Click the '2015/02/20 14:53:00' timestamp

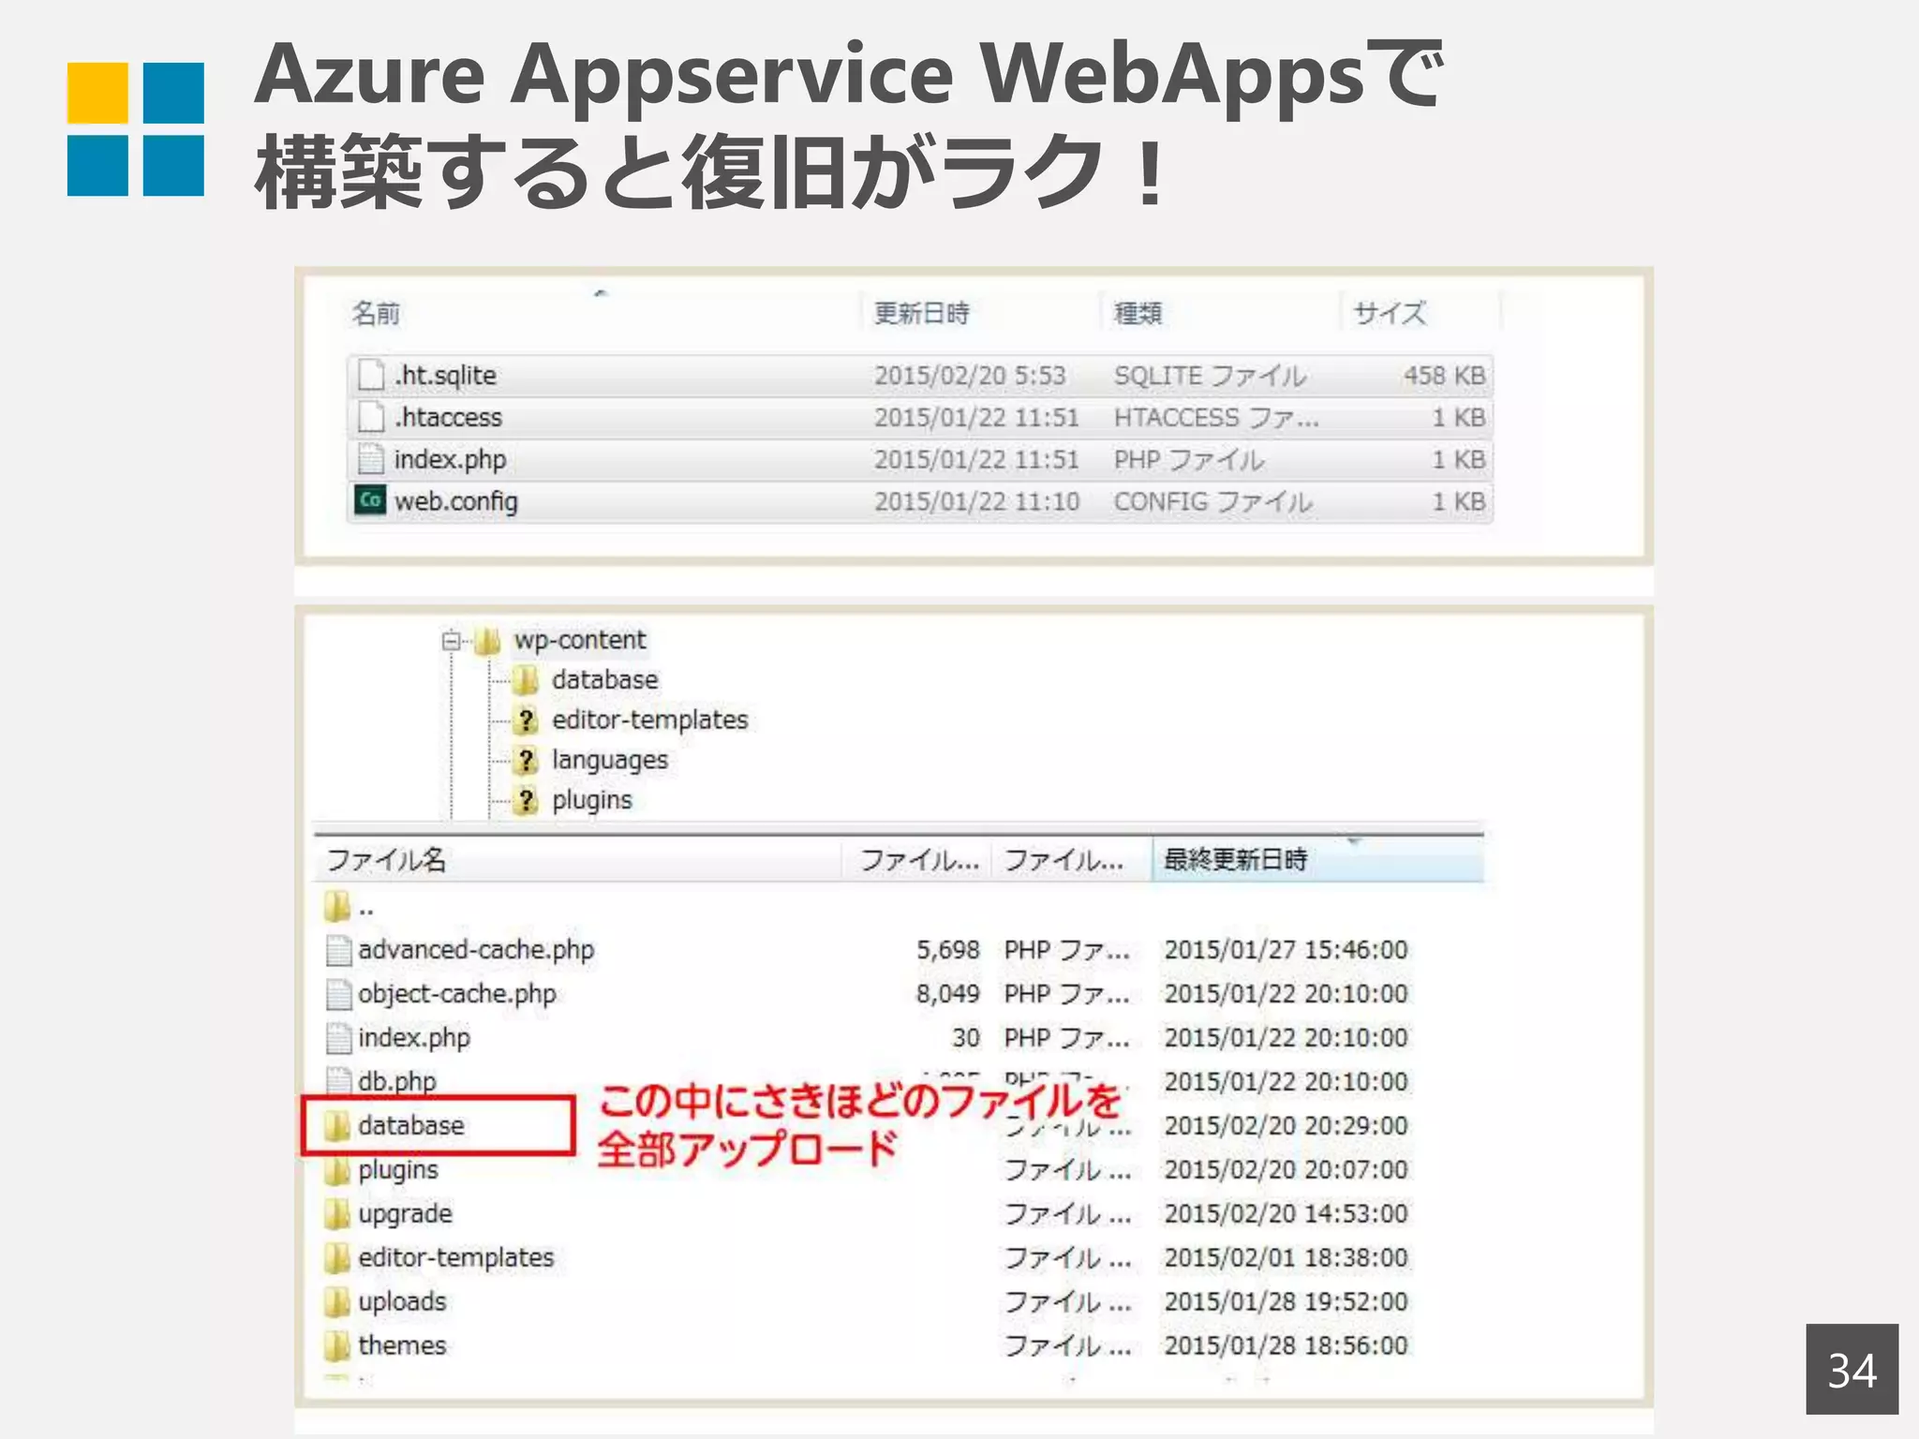(x=1286, y=1214)
